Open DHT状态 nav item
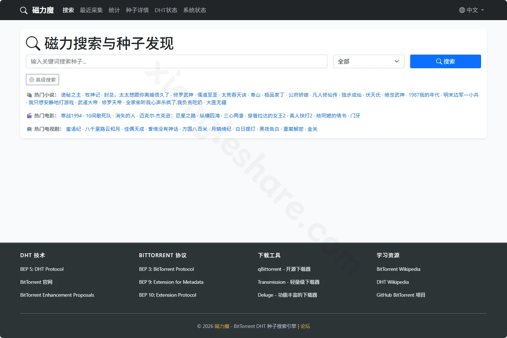507x338 pixels. (166, 10)
